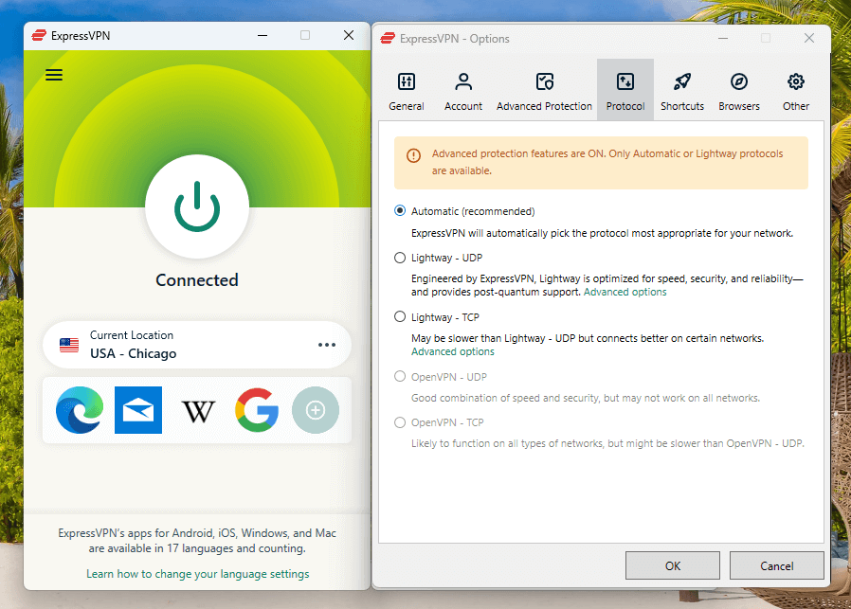
Task: Open the hamburger menu in ExpressVPN
Action: [x=54, y=75]
